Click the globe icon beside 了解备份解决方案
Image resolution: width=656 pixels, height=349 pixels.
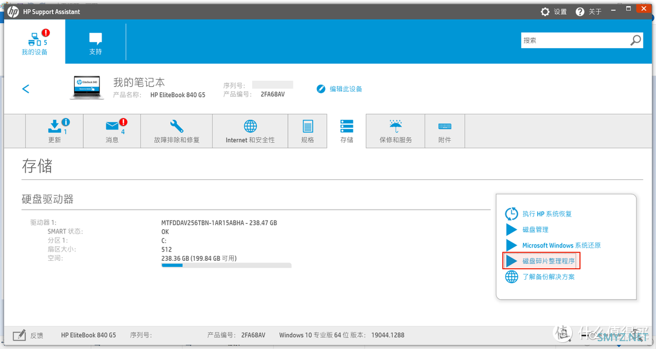tap(511, 277)
